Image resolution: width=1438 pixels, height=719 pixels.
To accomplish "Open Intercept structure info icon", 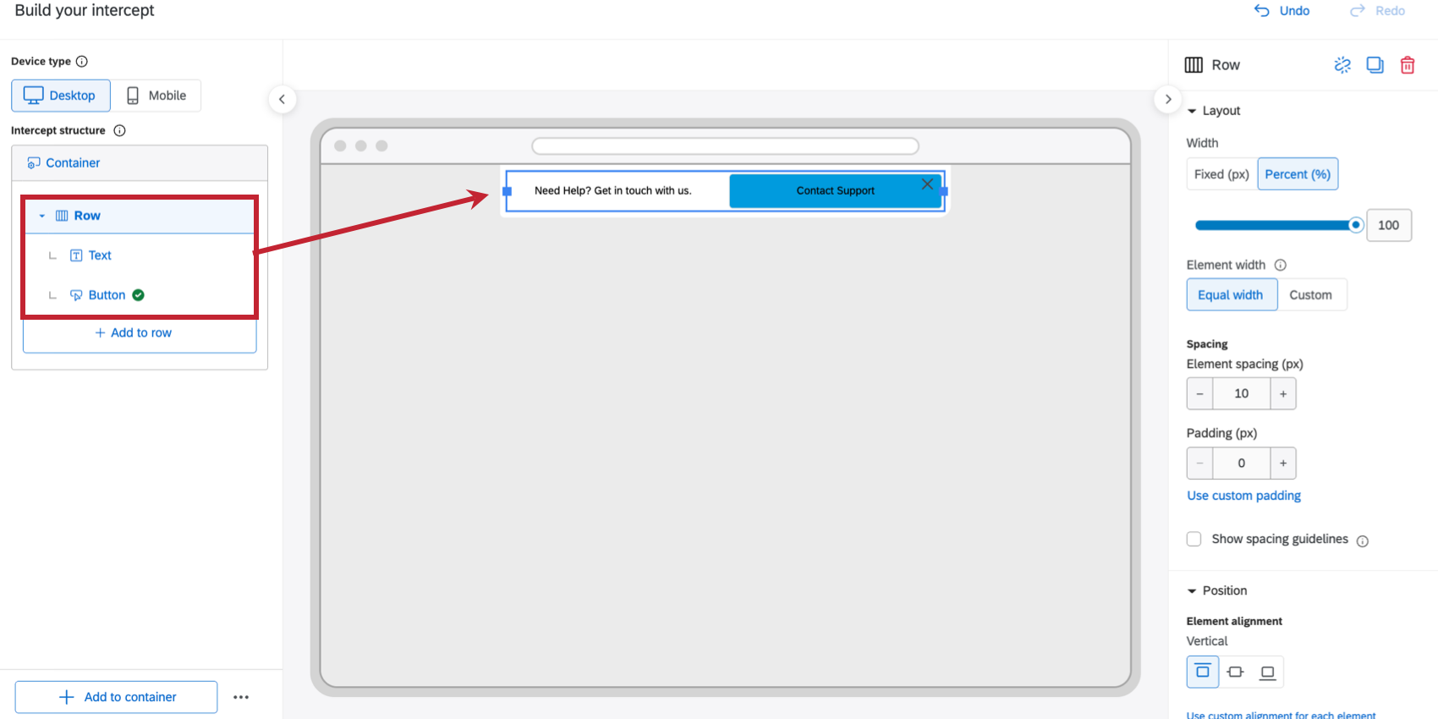I will tap(119, 130).
